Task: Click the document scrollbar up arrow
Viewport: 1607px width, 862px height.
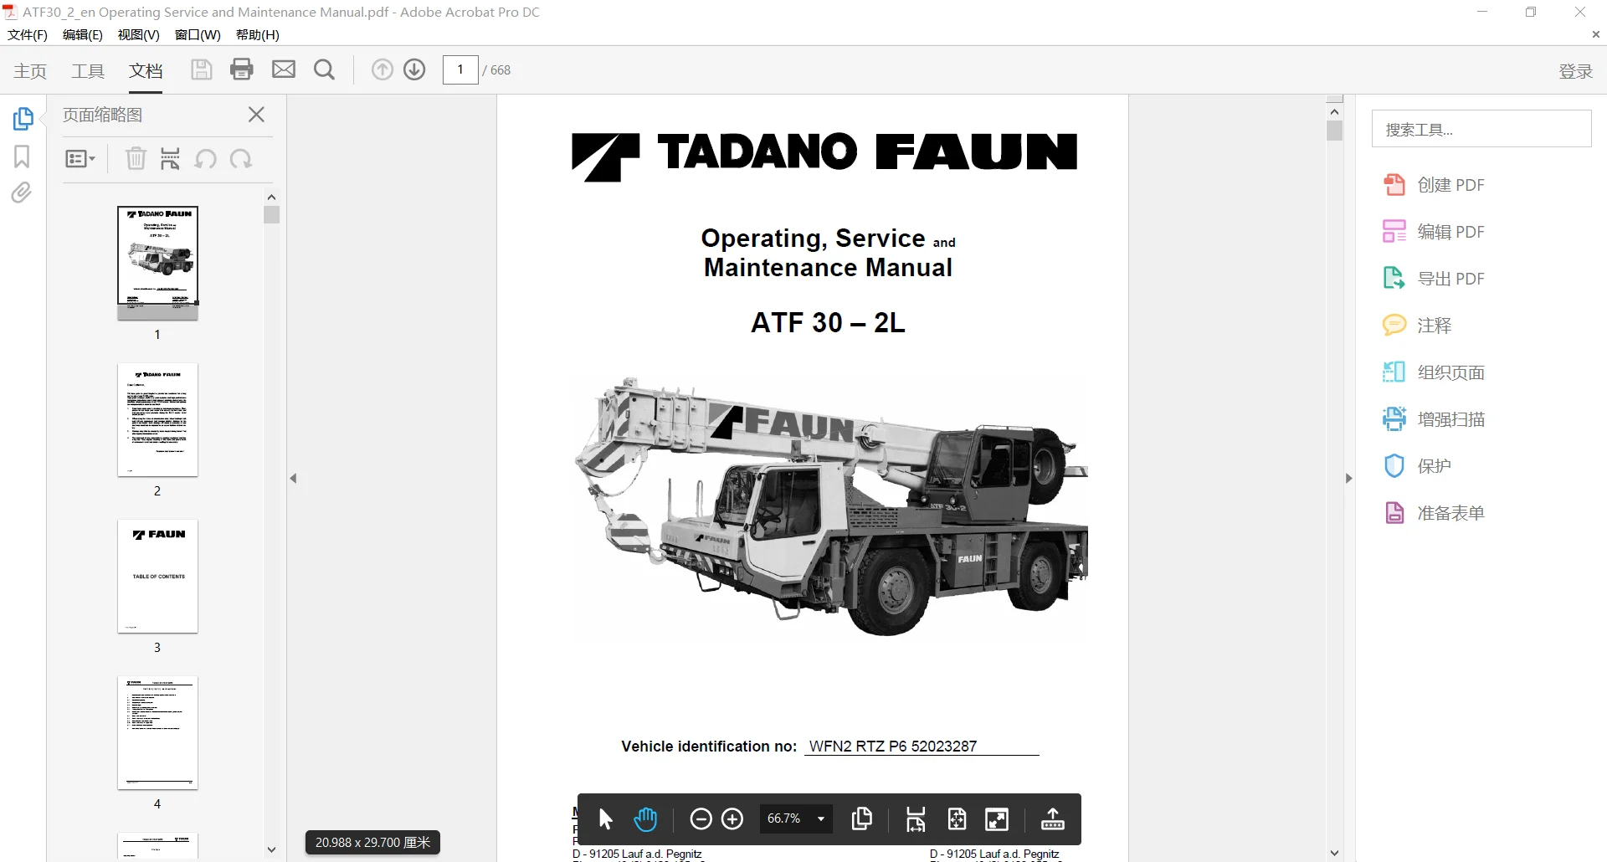Action: [x=1335, y=111]
